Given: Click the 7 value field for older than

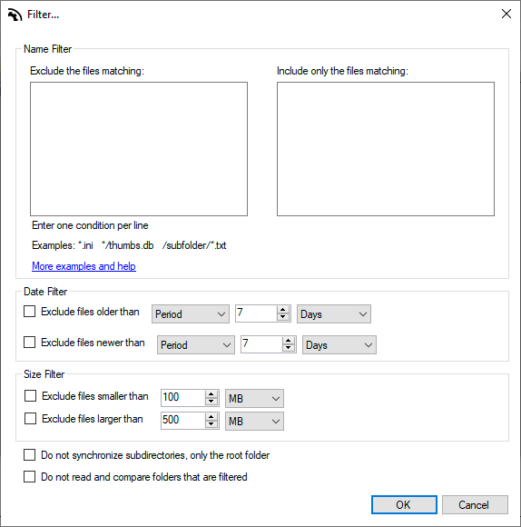Looking at the screenshot, I should pyautogui.click(x=256, y=313).
